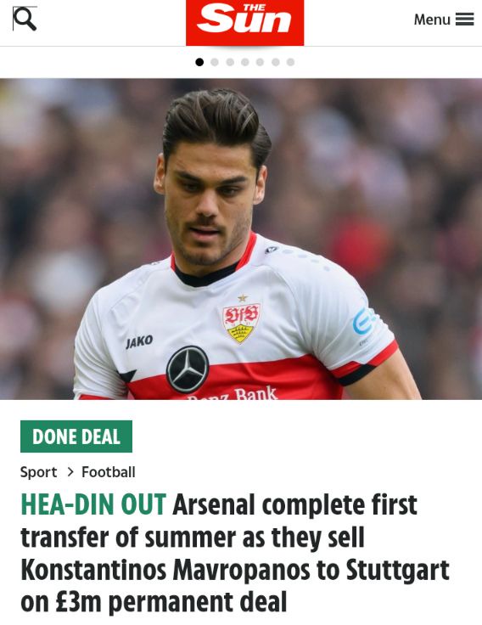Open the Football breadcrumb link
The width and height of the screenshot is (482, 625).
[109, 472]
